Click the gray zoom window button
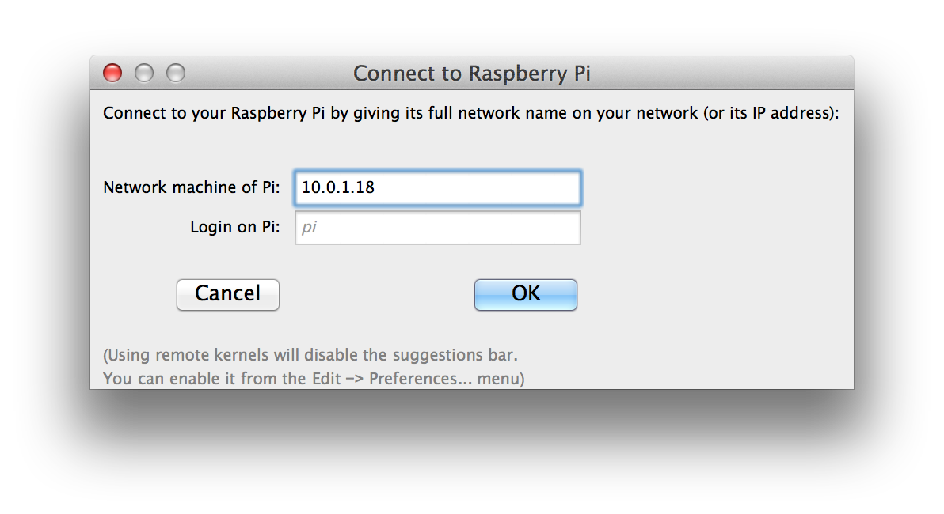The image size is (944, 514). point(176,73)
